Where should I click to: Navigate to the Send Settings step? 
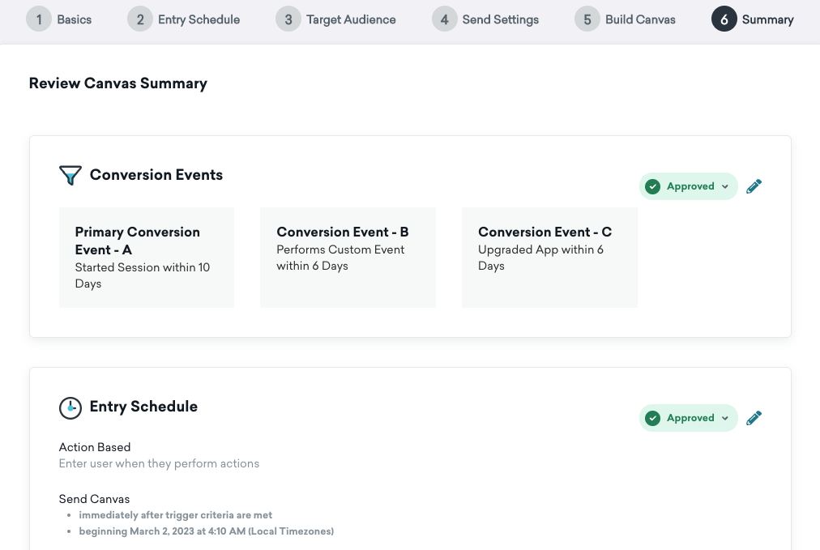[x=500, y=19]
